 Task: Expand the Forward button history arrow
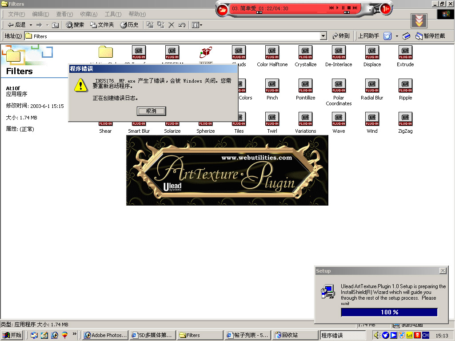47,25
